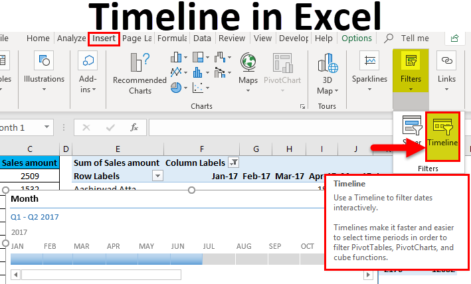Insert a Slicer filter

click(412, 131)
